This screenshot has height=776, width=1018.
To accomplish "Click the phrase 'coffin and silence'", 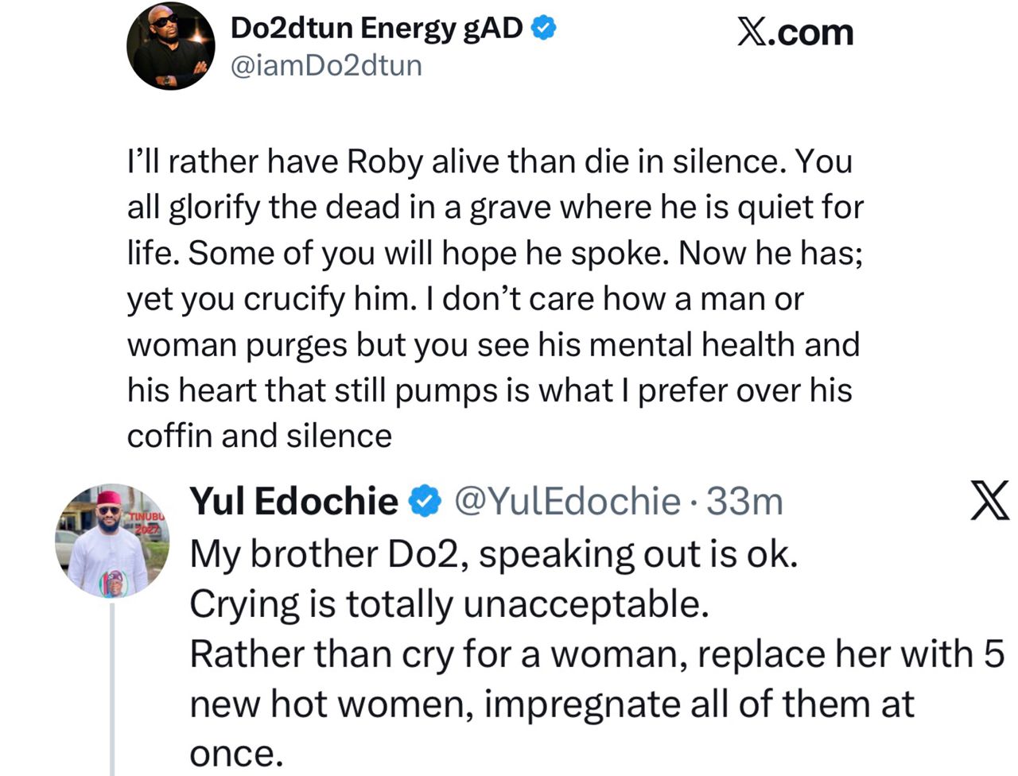I will [x=259, y=435].
